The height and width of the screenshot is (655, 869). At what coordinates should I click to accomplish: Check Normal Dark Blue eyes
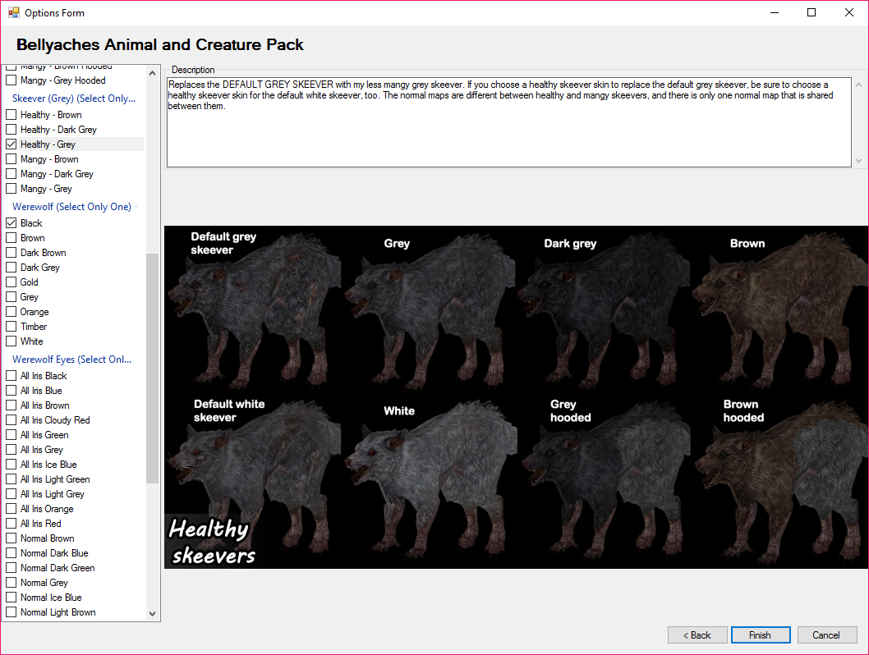(11, 553)
